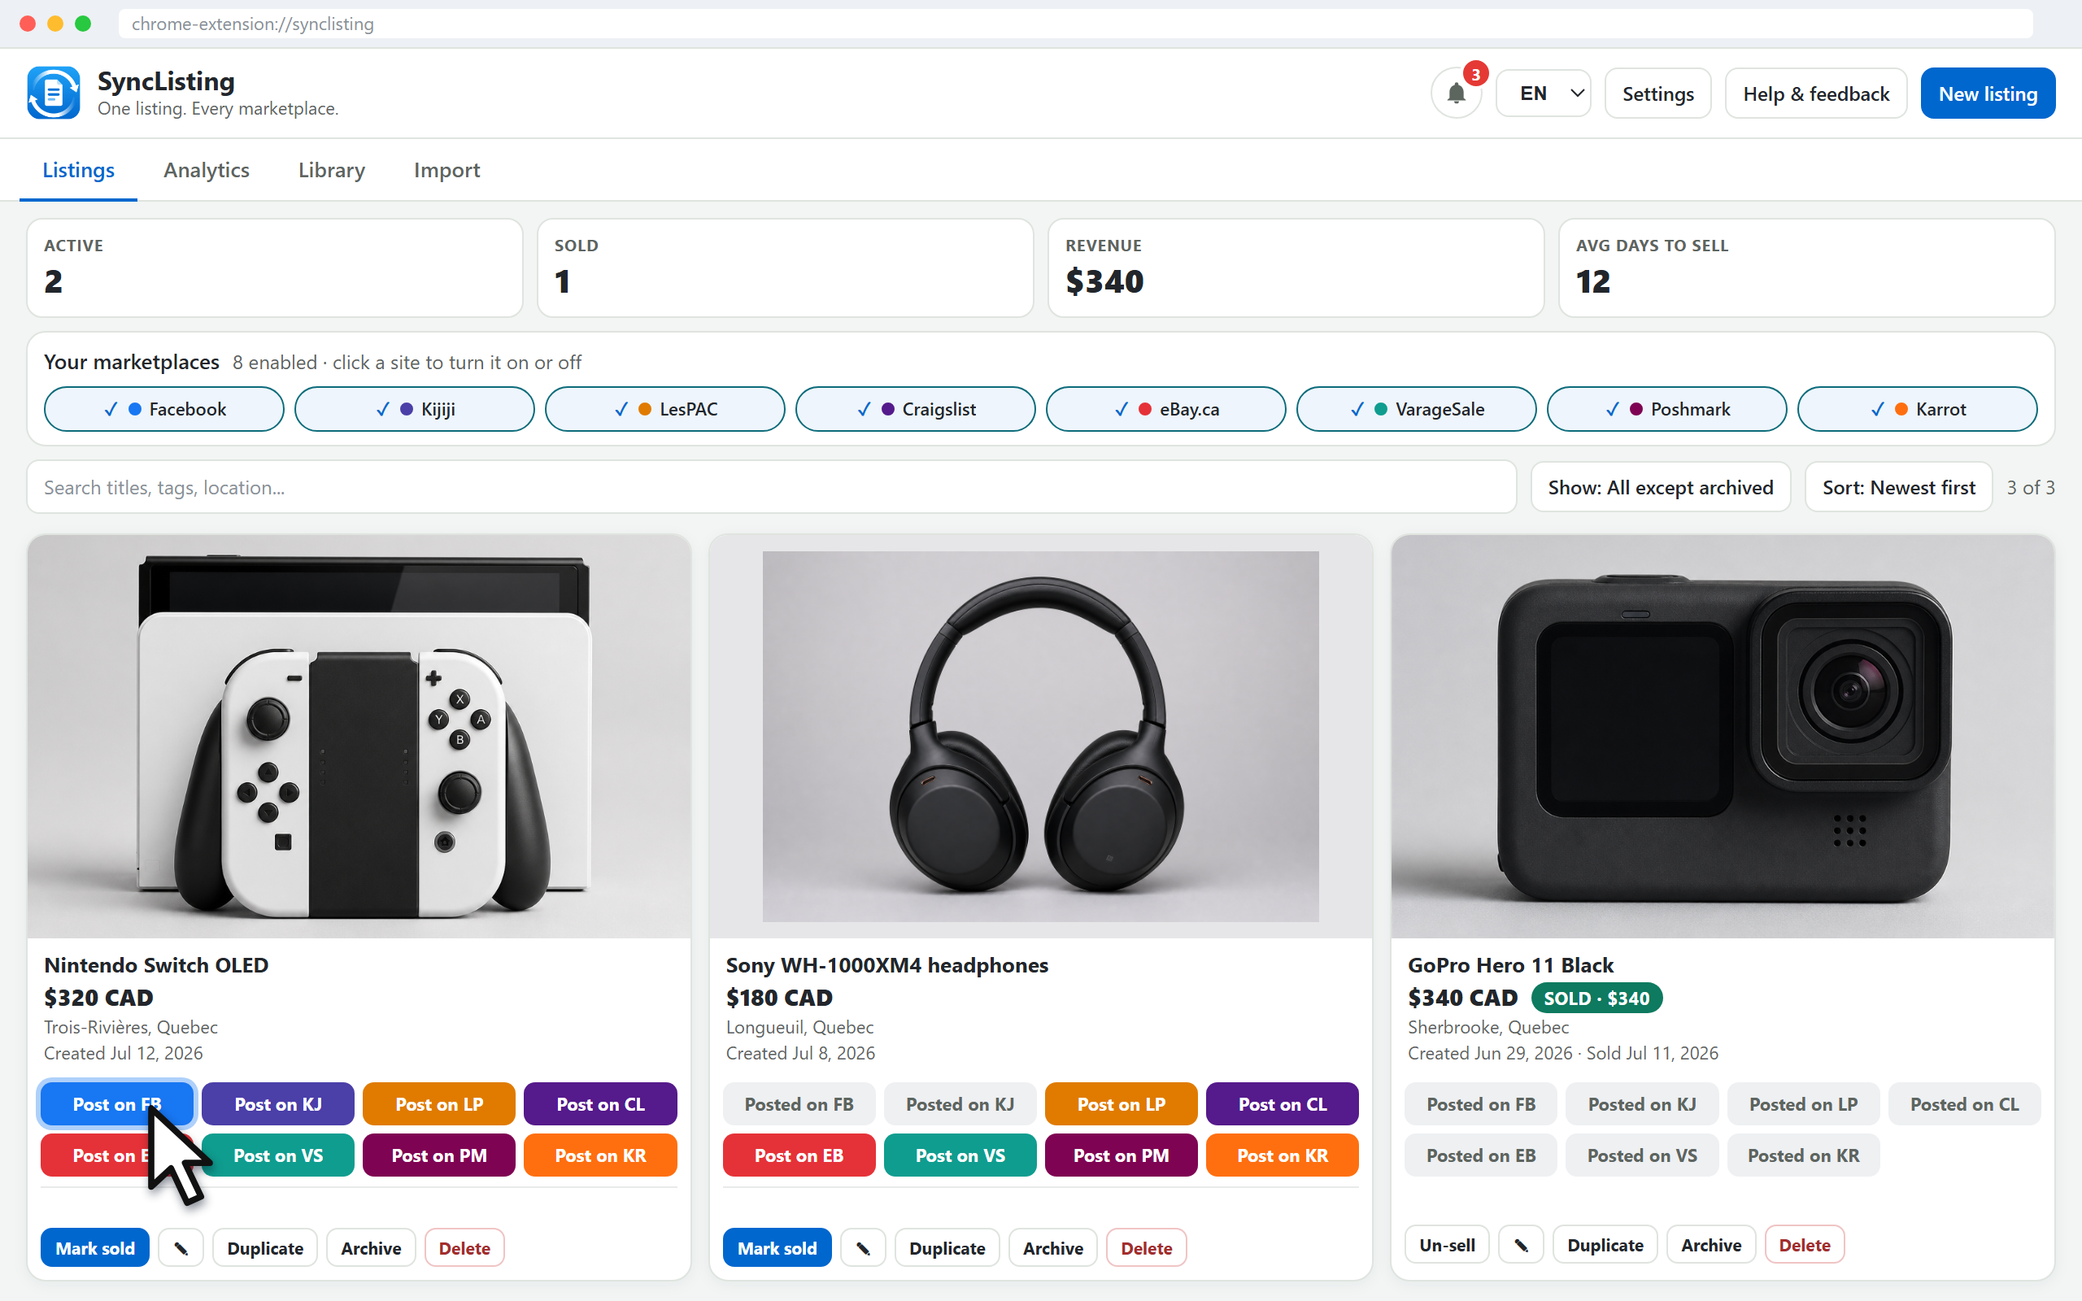Click the SyncListing logo icon
The height and width of the screenshot is (1301, 2082).
point(54,93)
